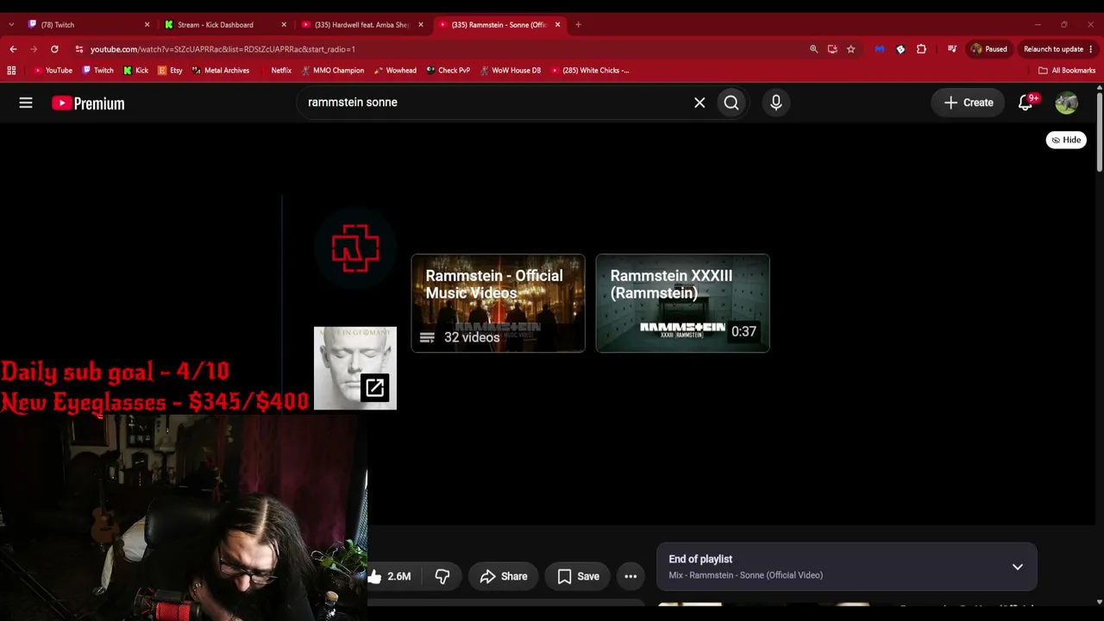This screenshot has height=621, width=1104.
Task: Open the WoW House DB bookmark
Action: [510, 71]
